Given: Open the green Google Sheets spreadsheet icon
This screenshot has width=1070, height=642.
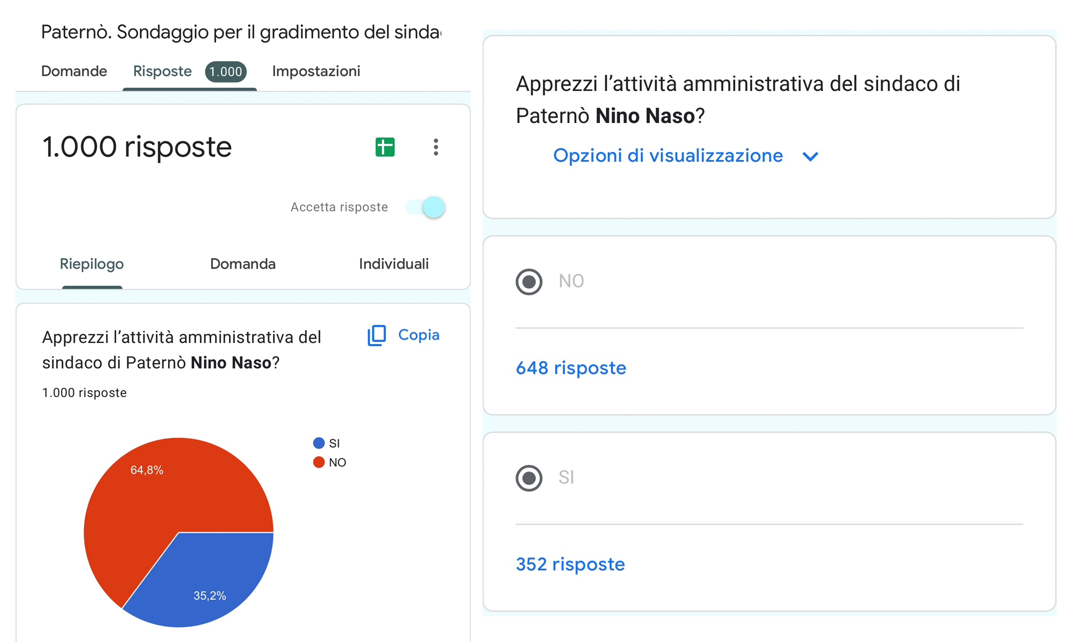Looking at the screenshot, I should 385,147.
